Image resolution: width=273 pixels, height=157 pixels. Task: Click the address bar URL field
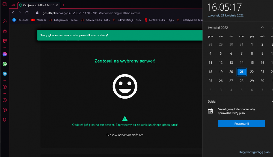[91, 13]
